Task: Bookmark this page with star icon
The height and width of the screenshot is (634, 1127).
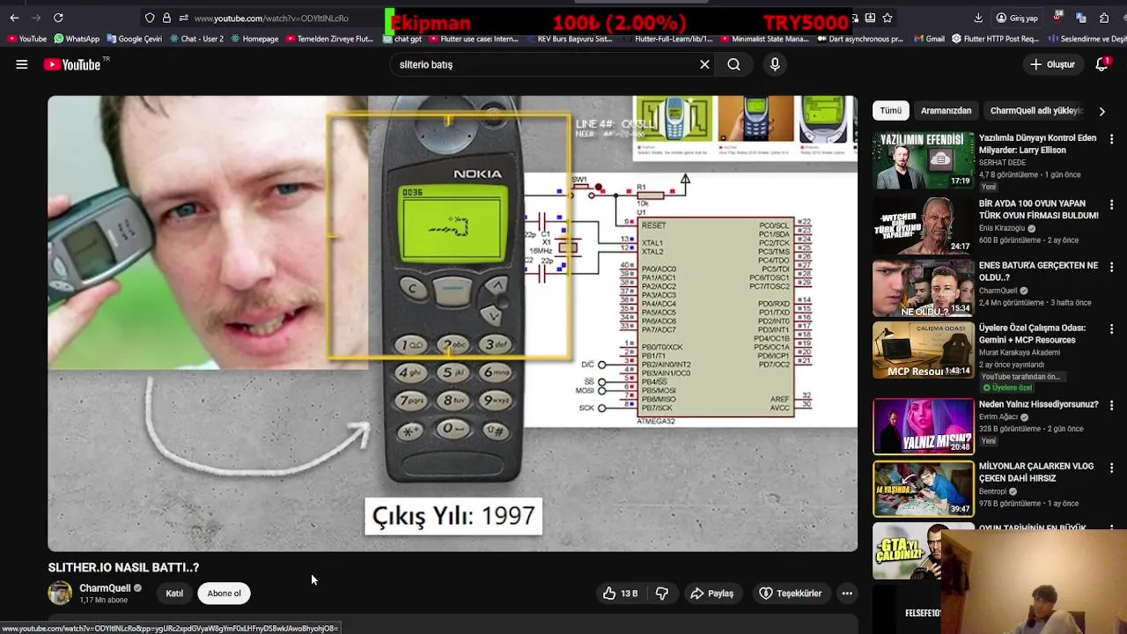Action: click(x=887, y=18)
